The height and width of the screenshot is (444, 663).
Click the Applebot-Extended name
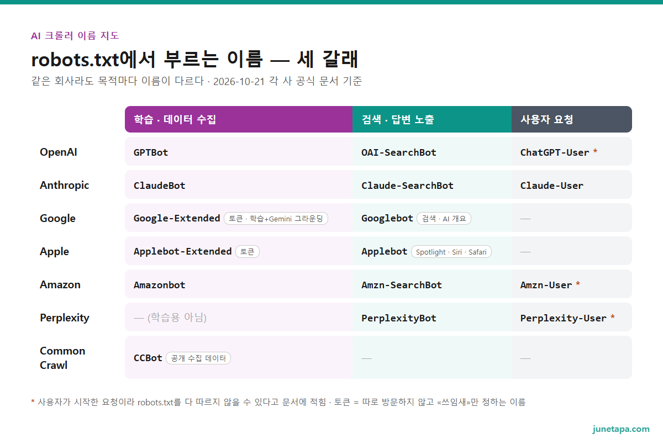pyautogui.click(x=183, y=251)
